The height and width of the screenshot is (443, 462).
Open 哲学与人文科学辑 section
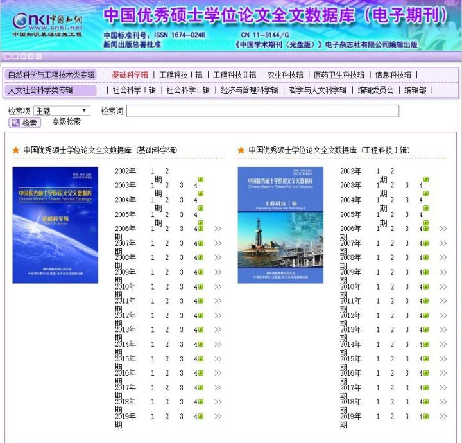pos(318,90)
